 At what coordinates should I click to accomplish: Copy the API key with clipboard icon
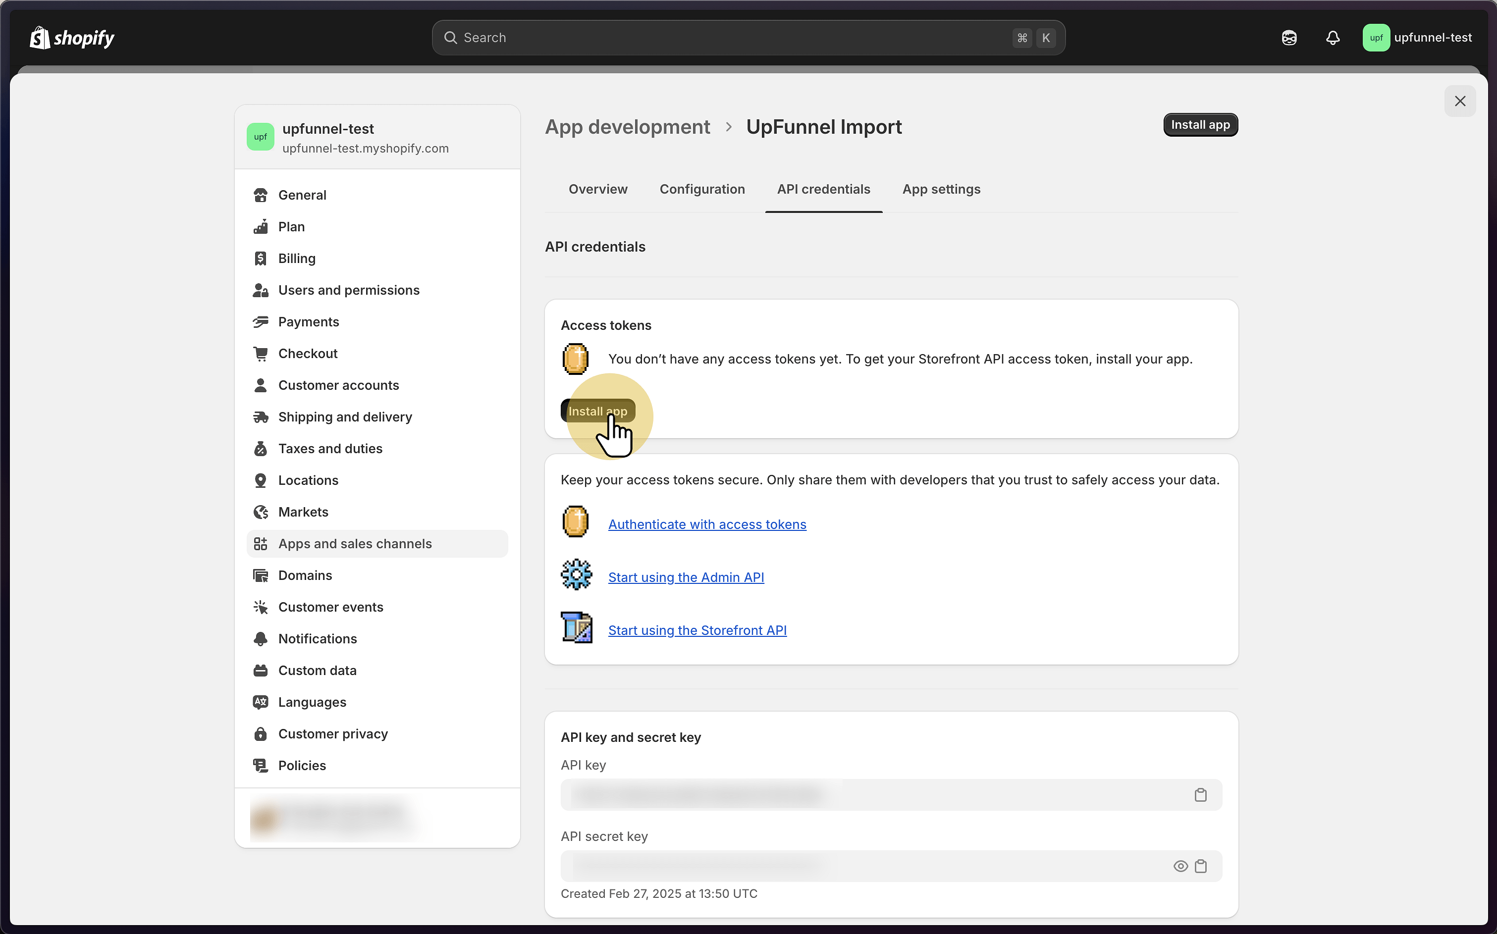coord(1200,795)
